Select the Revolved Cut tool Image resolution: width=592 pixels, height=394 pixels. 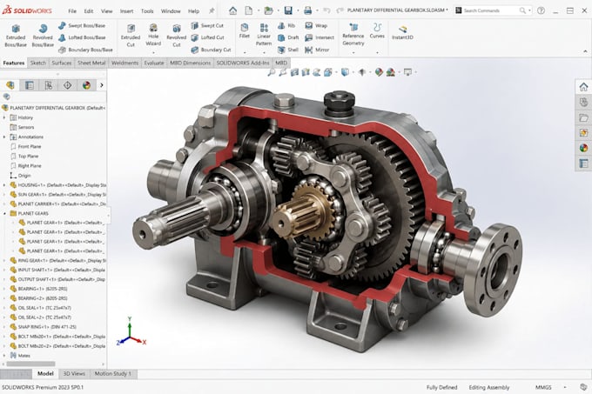click(x=177, y=36)
